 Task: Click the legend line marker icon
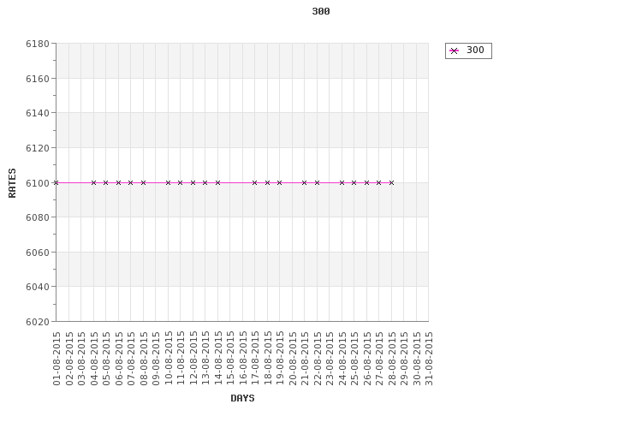pyautogui.click(x=454, y=51)
